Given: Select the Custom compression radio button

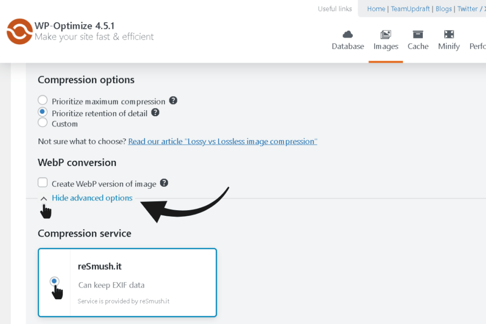Looking at the screenshot, I should tap(43, 123).
